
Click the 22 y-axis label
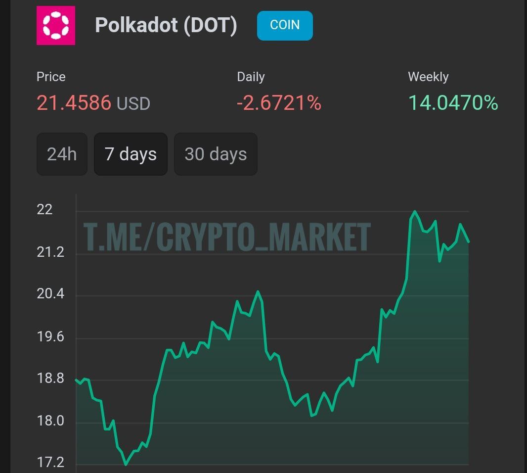pos(44,209)
